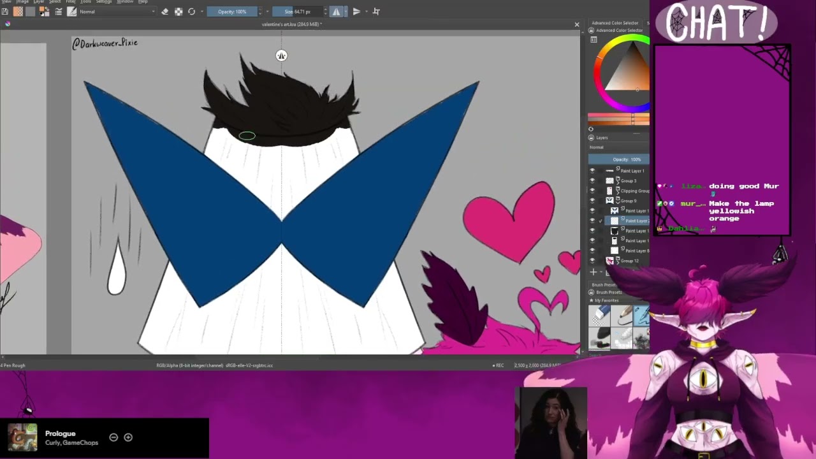Add a new layer with plus button
The width and height of the screenshot is (816, 459).
coord(594,272)
